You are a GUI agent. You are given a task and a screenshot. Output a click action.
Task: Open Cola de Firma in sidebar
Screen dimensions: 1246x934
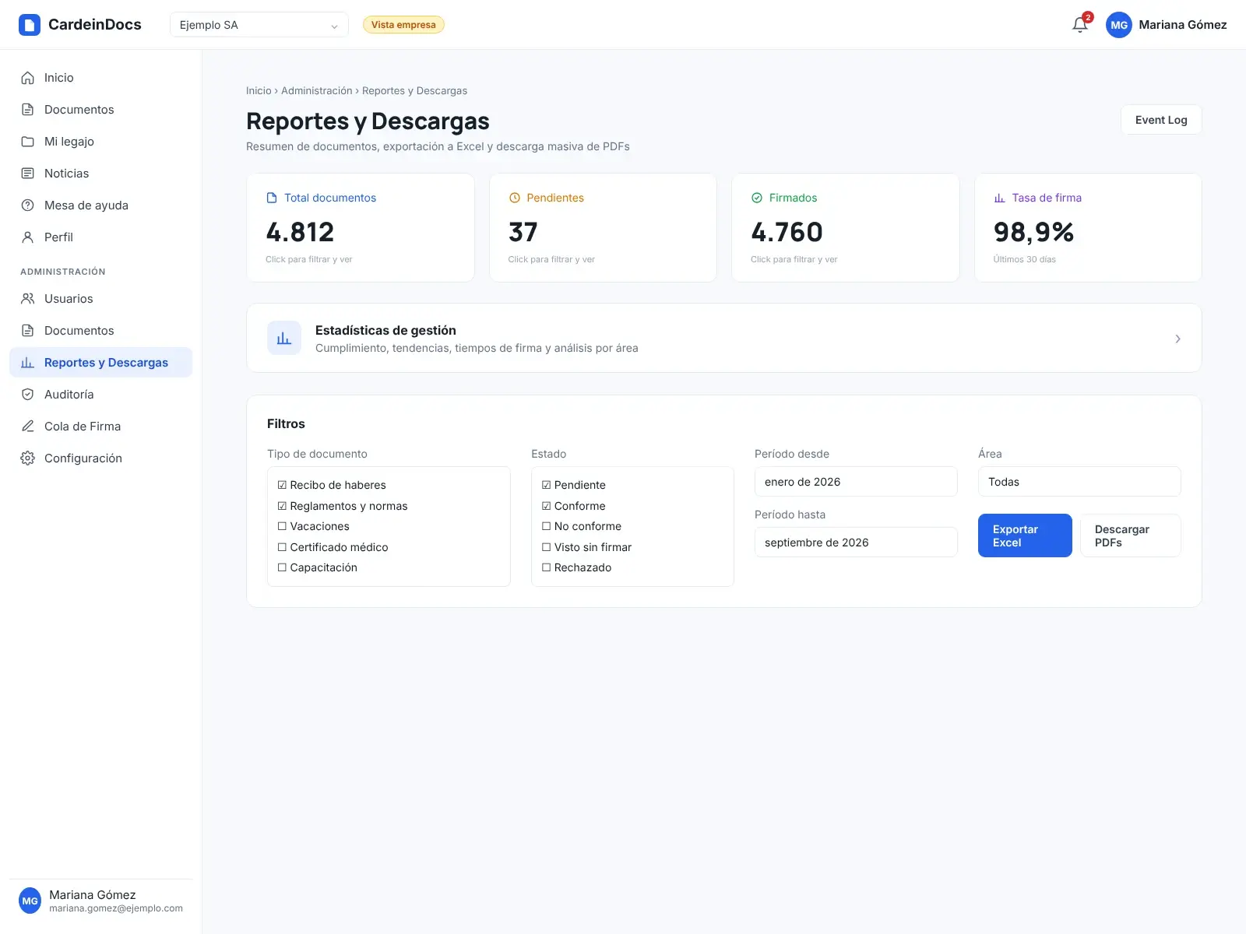(x=100, y=427)
